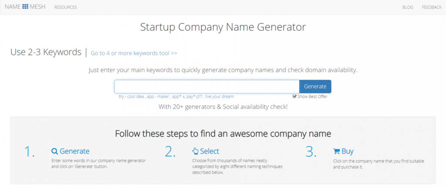446x188 pixels.
Task: Try the 'cool idea' example link
Action: click(x=135, y=96)
